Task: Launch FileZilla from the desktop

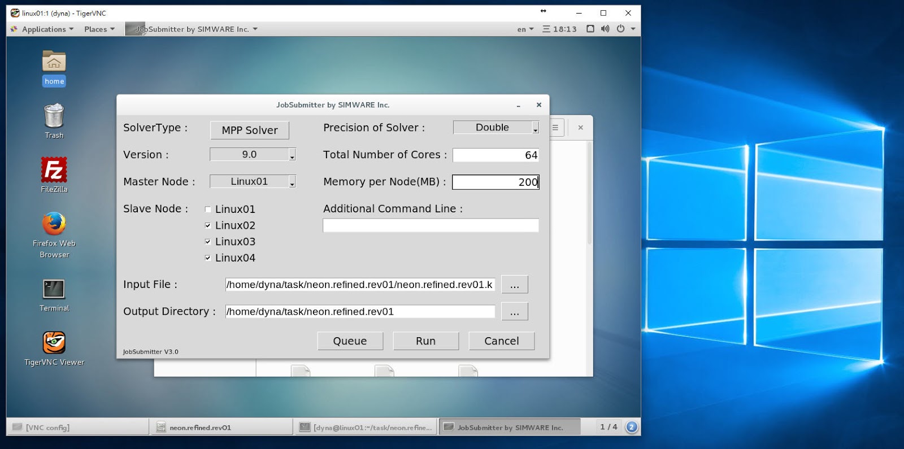Action: pos(54,175)
